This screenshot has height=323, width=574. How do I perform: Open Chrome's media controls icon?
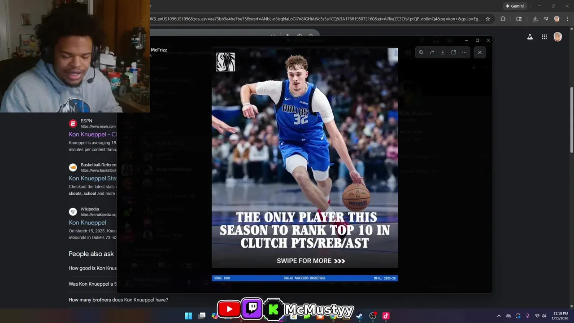tap(546, 19)
